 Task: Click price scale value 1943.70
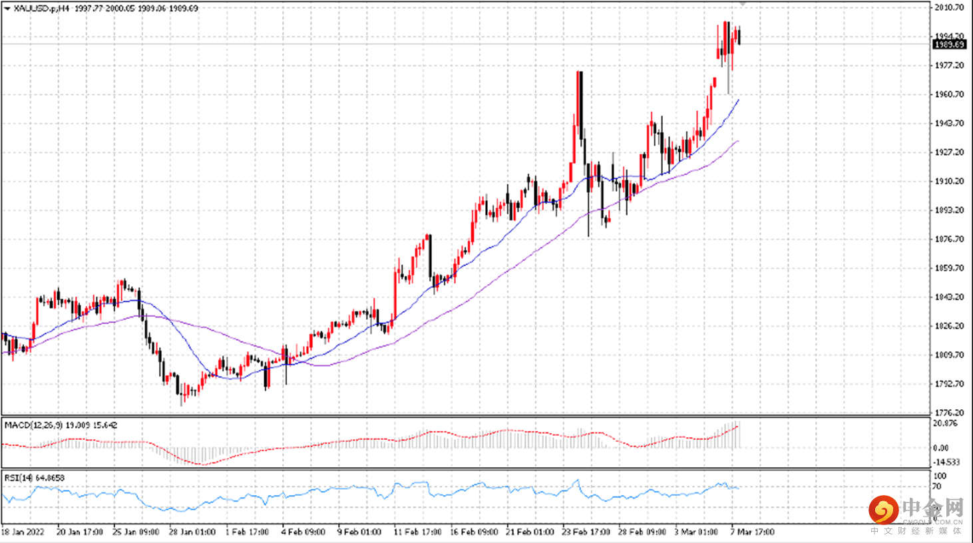point(949,123)
